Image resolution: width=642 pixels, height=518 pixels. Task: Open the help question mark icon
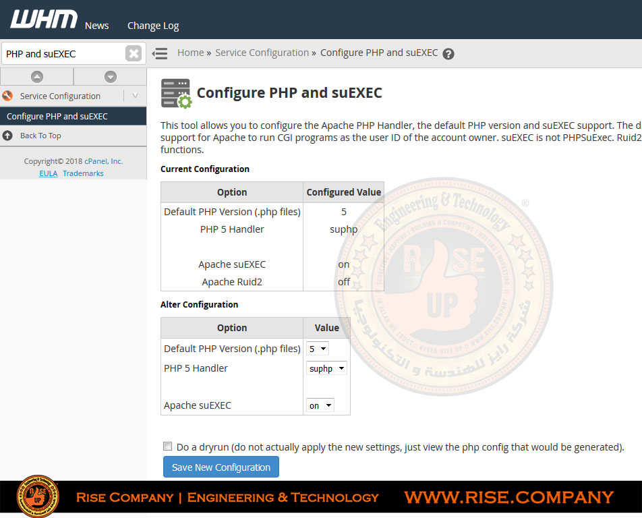click(448, 54)
